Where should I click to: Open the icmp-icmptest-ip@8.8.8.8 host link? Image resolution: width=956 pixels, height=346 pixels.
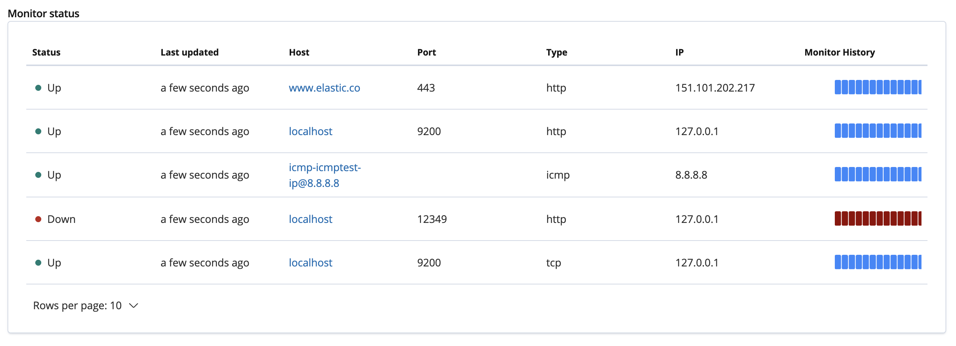[325, 175]
